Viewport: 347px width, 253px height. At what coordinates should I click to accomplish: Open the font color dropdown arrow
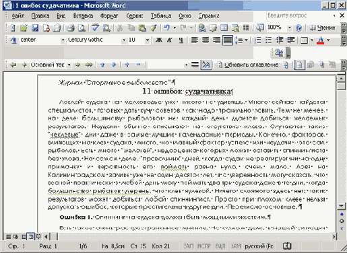pos(328,40)
